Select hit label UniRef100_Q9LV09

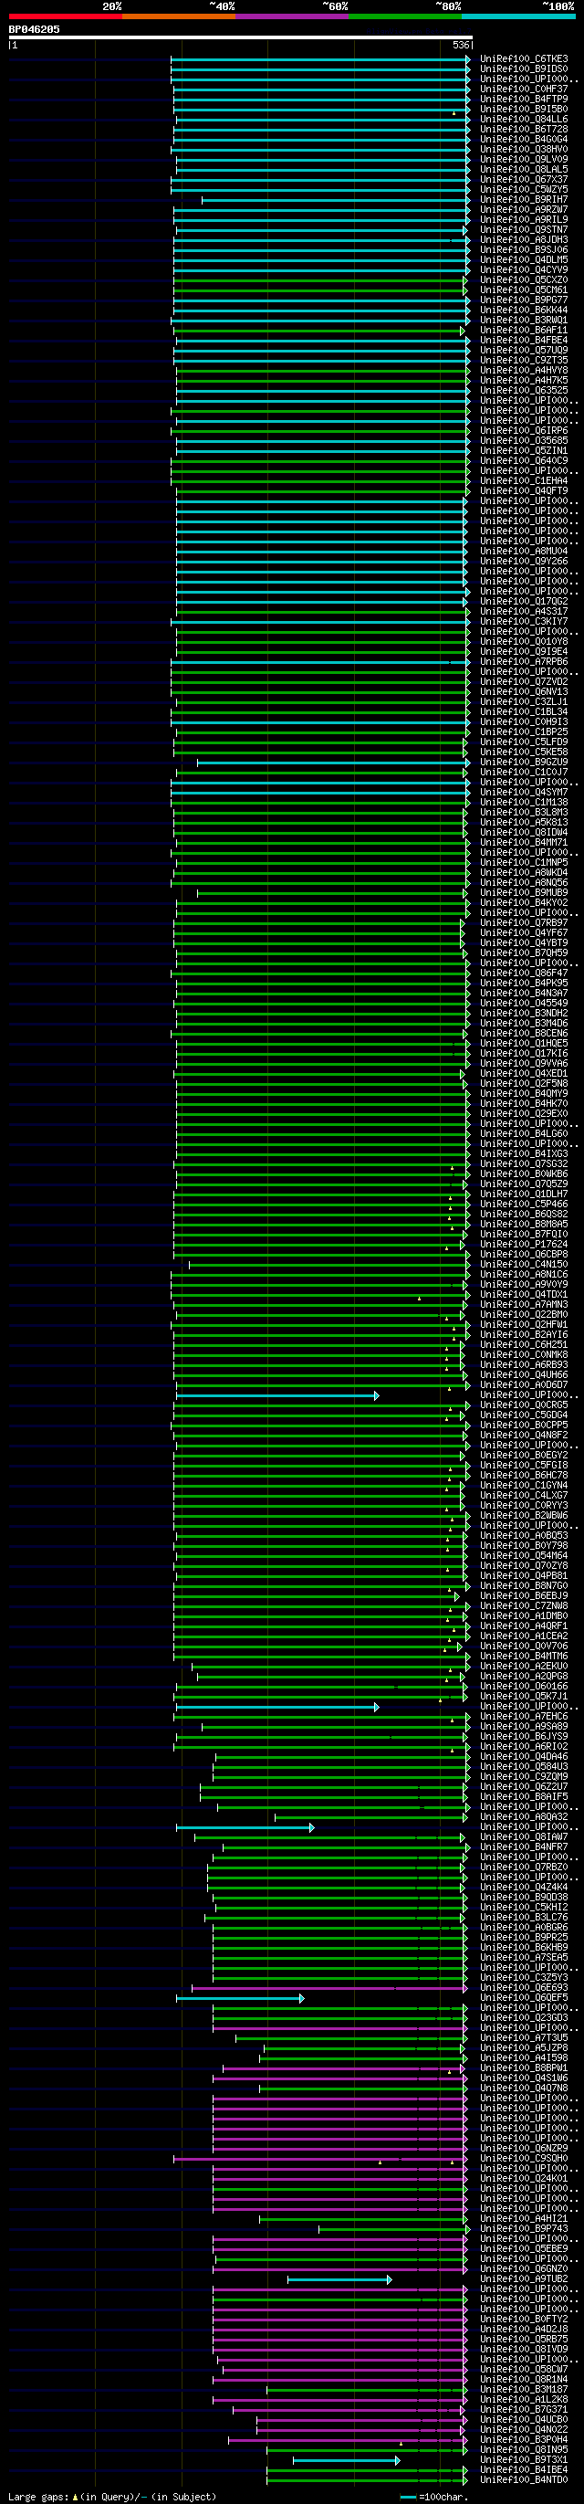coord(524,160)
